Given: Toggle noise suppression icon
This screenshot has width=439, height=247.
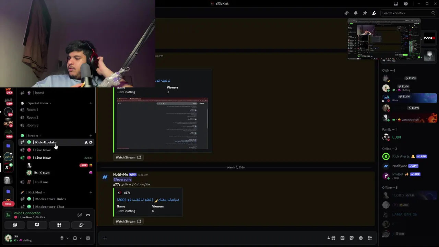Looking at the screenshot, I should click(x=80, y=215).
